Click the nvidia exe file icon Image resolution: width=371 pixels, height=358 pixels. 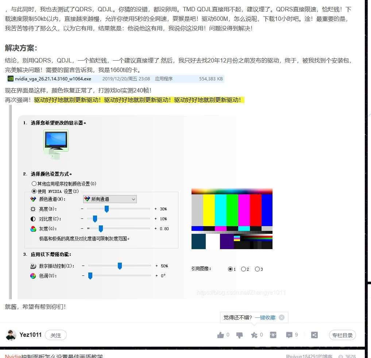[x=11, y=79]
